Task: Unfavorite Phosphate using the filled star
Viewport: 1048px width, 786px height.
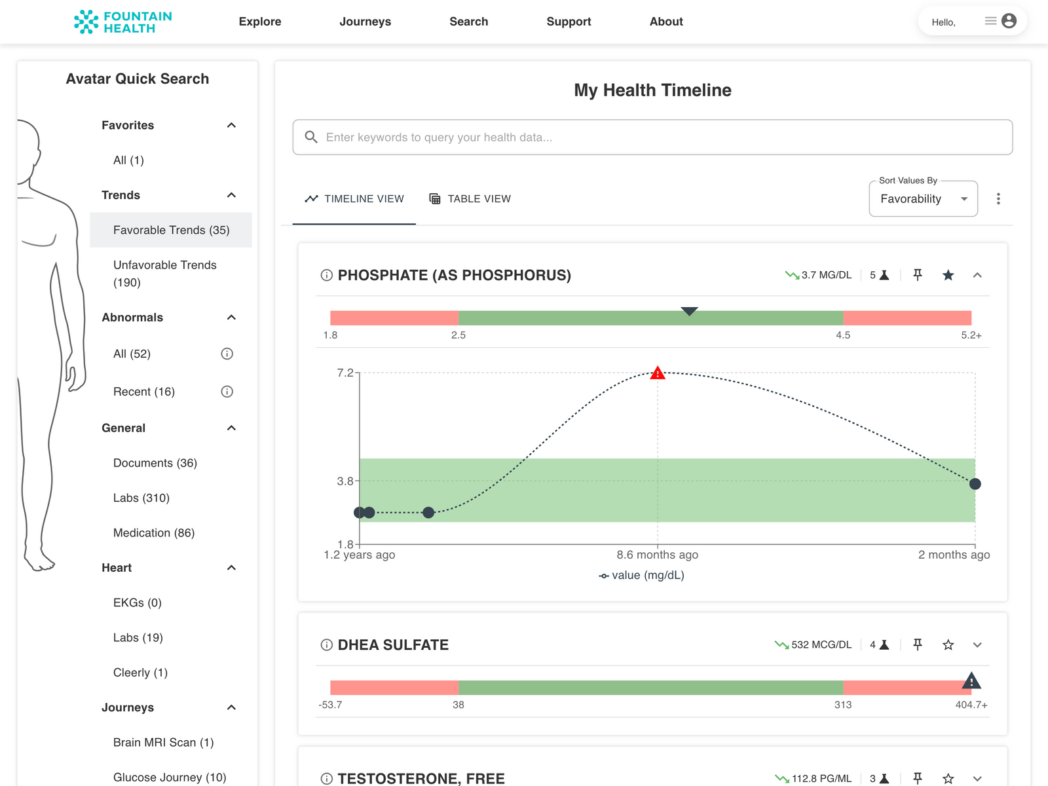Action: (x=948, y=275)
